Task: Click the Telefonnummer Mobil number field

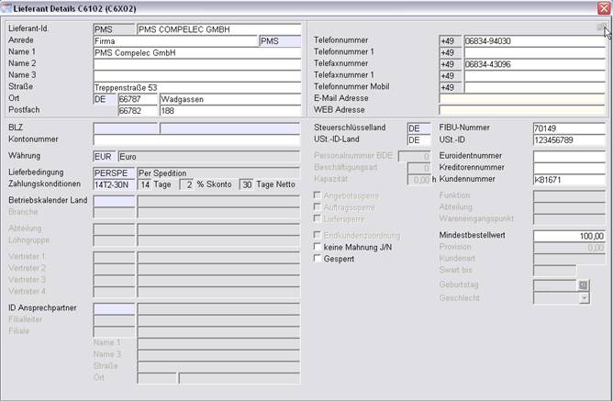Action: coord(535,87)
